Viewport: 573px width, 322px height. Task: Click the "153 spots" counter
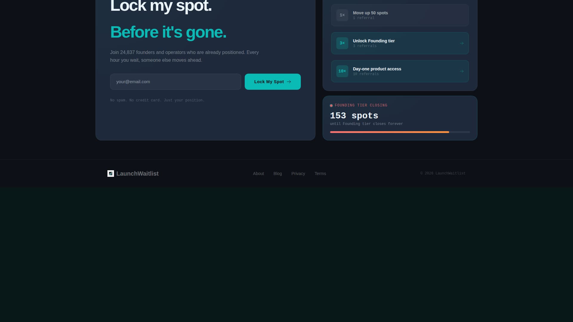[354, 116]
